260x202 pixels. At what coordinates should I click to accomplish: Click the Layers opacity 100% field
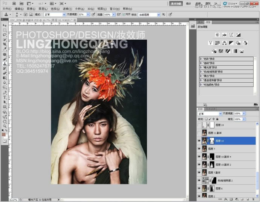238,114
